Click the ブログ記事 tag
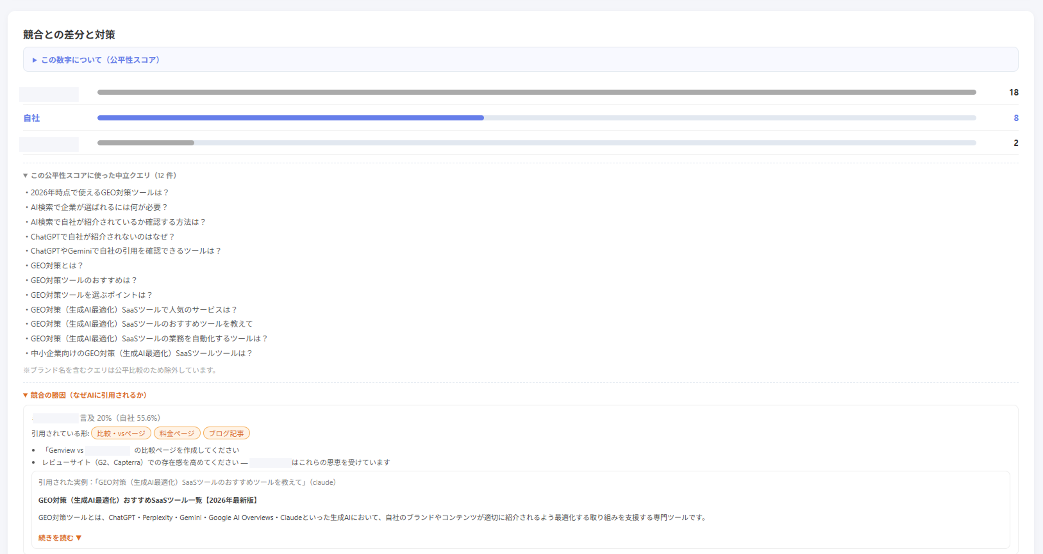 [x=226, y=434]
